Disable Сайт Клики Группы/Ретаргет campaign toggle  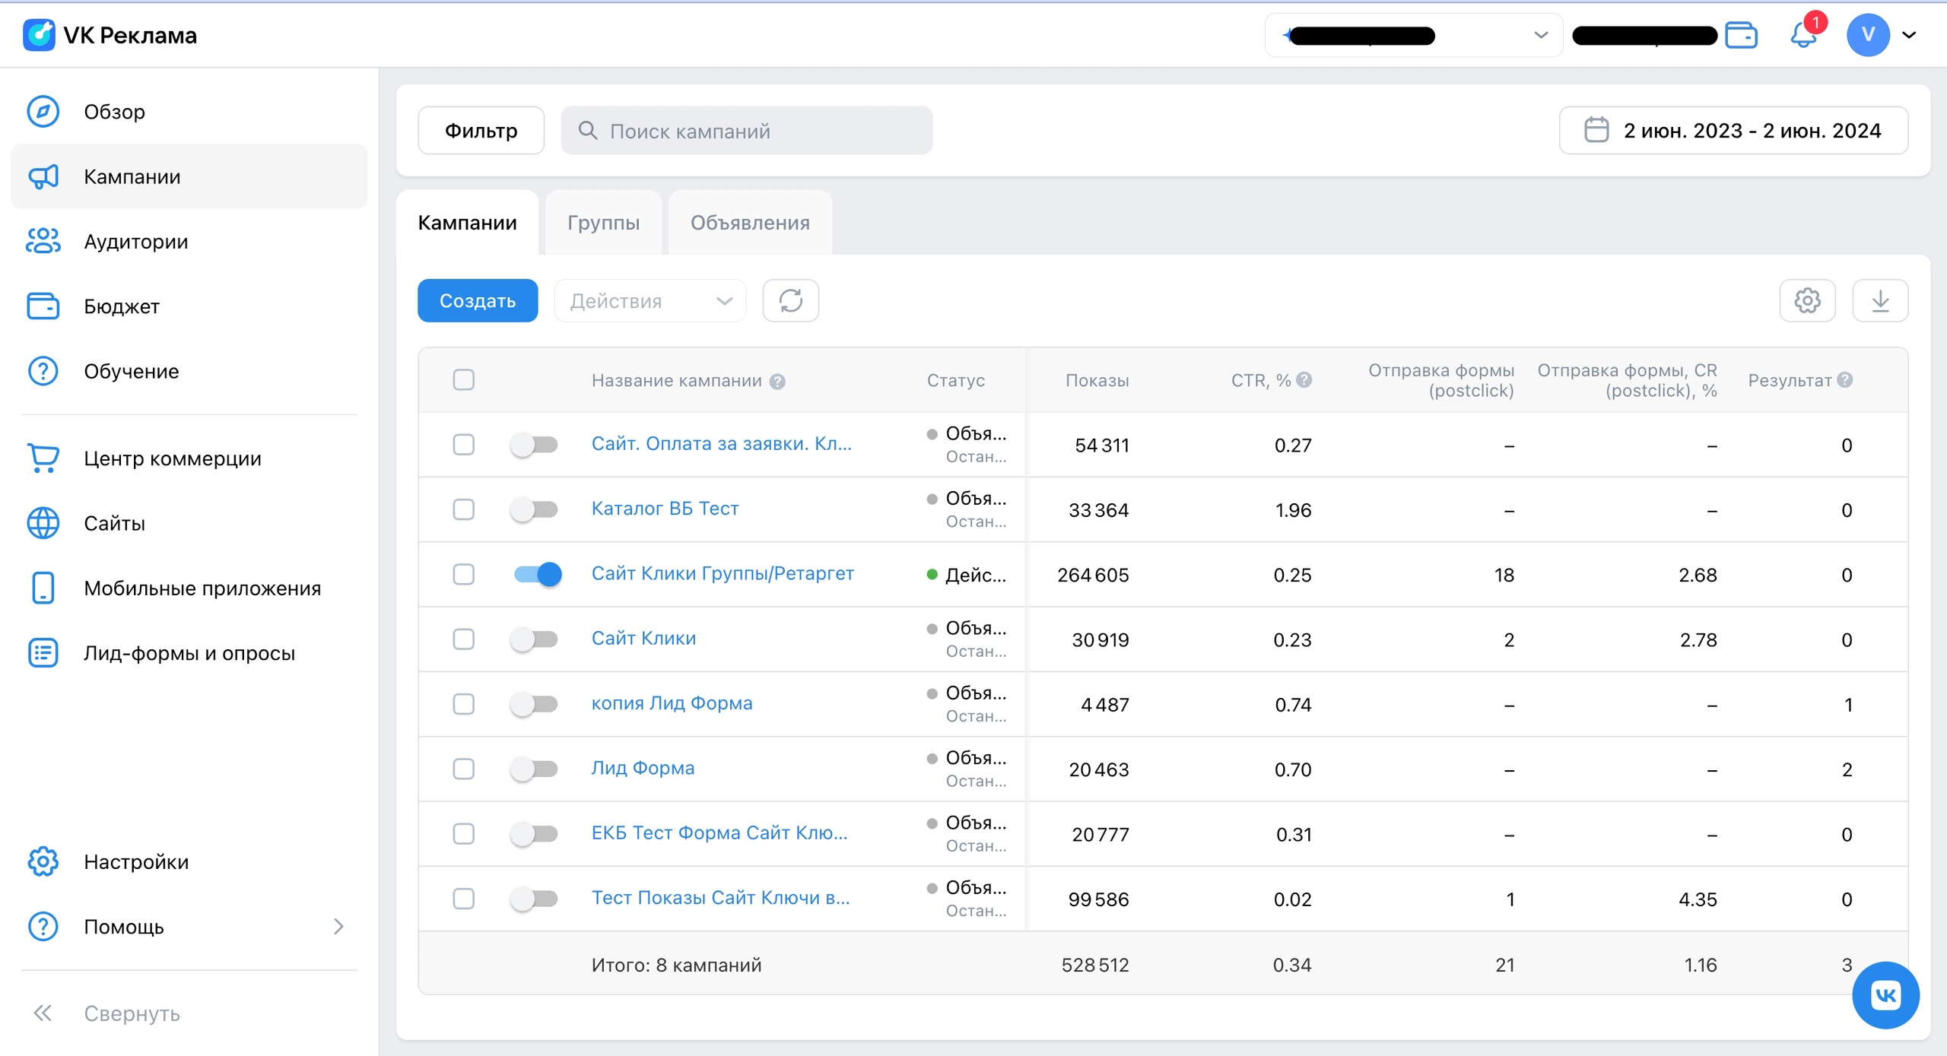(537, 574)
